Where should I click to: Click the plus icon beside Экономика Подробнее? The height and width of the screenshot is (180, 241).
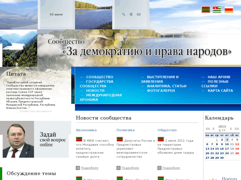78,168
